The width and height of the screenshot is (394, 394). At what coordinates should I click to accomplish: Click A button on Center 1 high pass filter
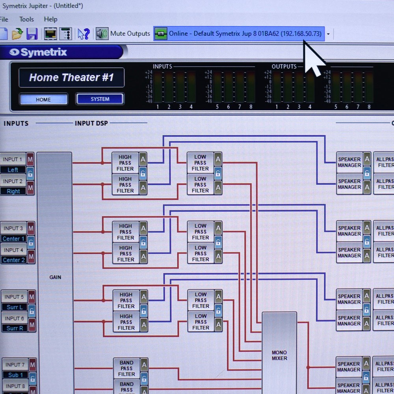(x=143, y=228)
